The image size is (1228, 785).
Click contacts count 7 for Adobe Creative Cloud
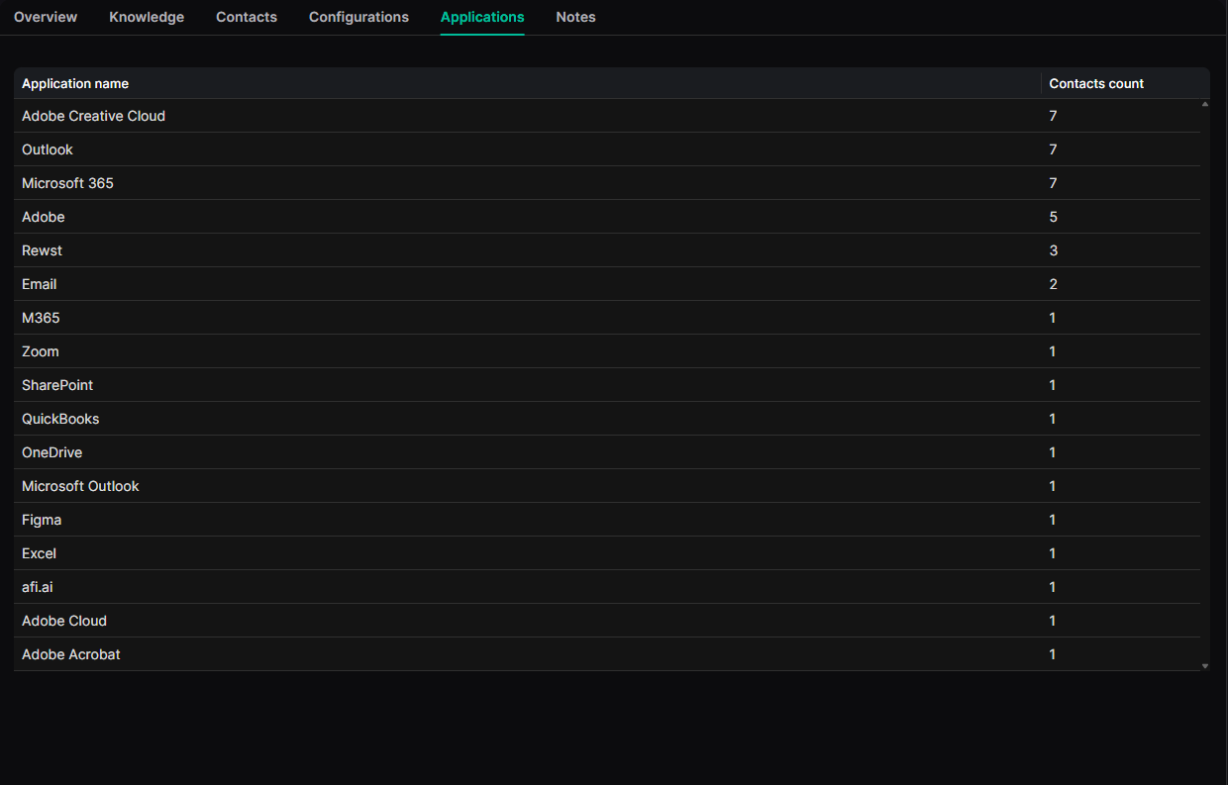click(x=1053, y=116)
